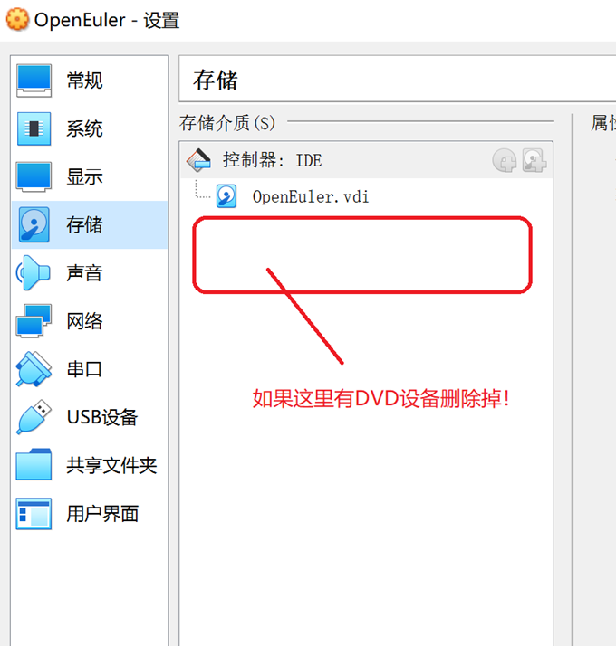Select the 用户界面 window icon
The height and width of the screenshot is (646, 616).
(x=34, y=513)
